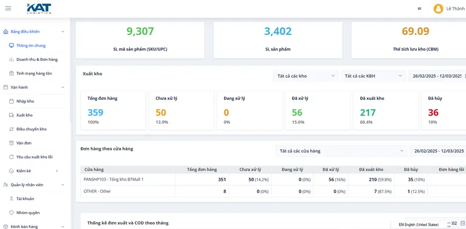Collapse the Bảng điều khiển section

click(x=63, y=31)
